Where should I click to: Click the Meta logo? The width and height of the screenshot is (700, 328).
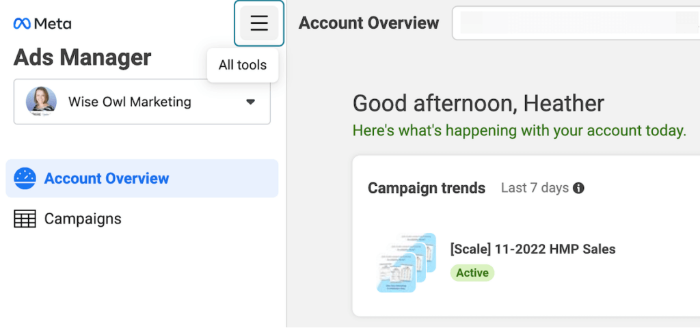pos(42,24)
